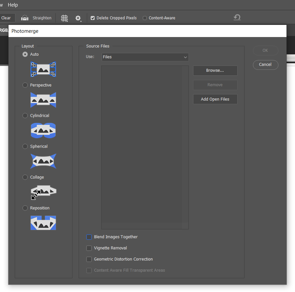Click the Straighten level icon
Screen dimensions: 295x292
[25, 18]
